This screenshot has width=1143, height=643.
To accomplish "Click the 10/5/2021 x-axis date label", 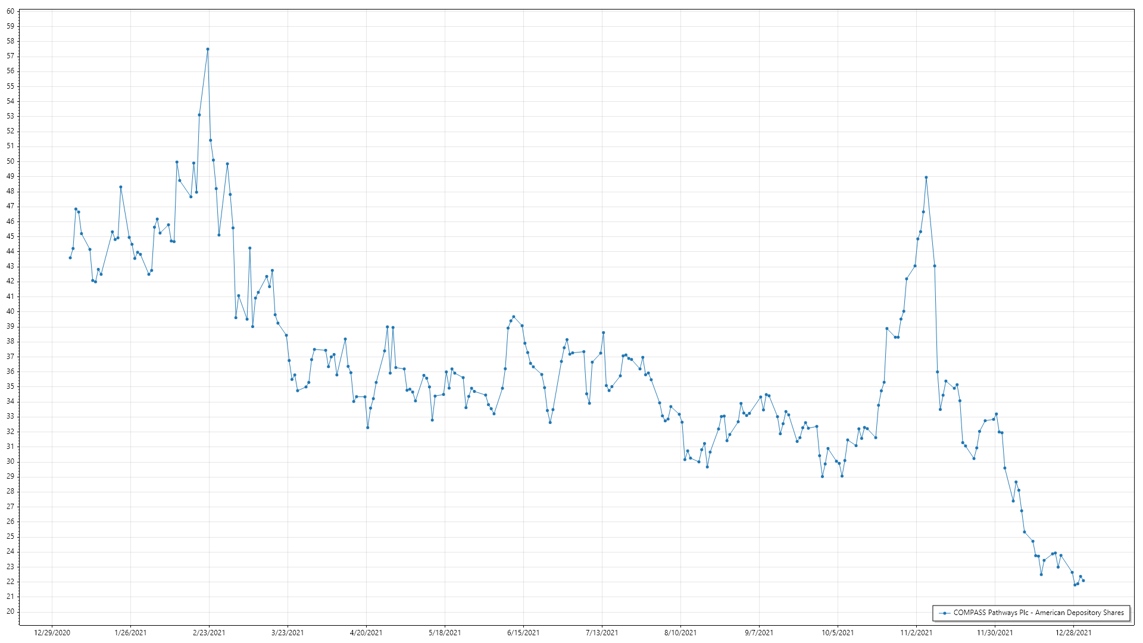I will pos(838,633).
